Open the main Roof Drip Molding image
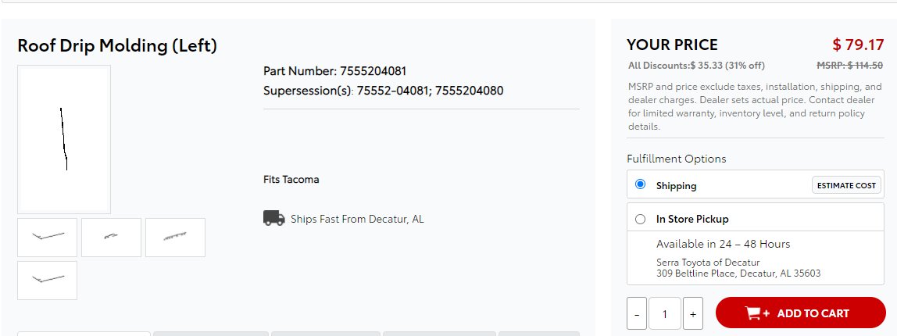Image resolution: width=897 pixels, height=336 pixels. coord(64,139)
